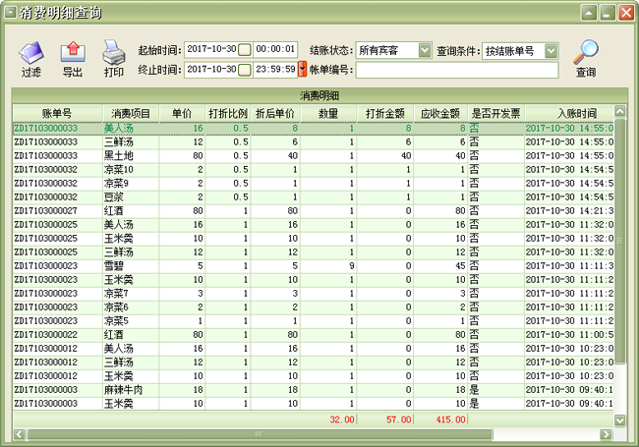Screen dimensions: 639x447
Task: Select the 雪碧 row in the table
Action: [x=118, y=265]
